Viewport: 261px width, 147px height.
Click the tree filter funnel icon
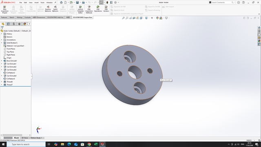click(2, 28)
